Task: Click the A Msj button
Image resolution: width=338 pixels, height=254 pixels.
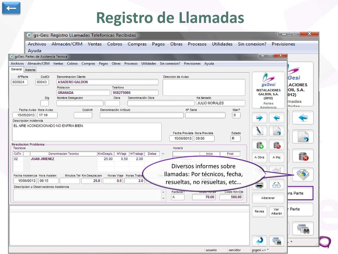Action: (x=276, y=157)
